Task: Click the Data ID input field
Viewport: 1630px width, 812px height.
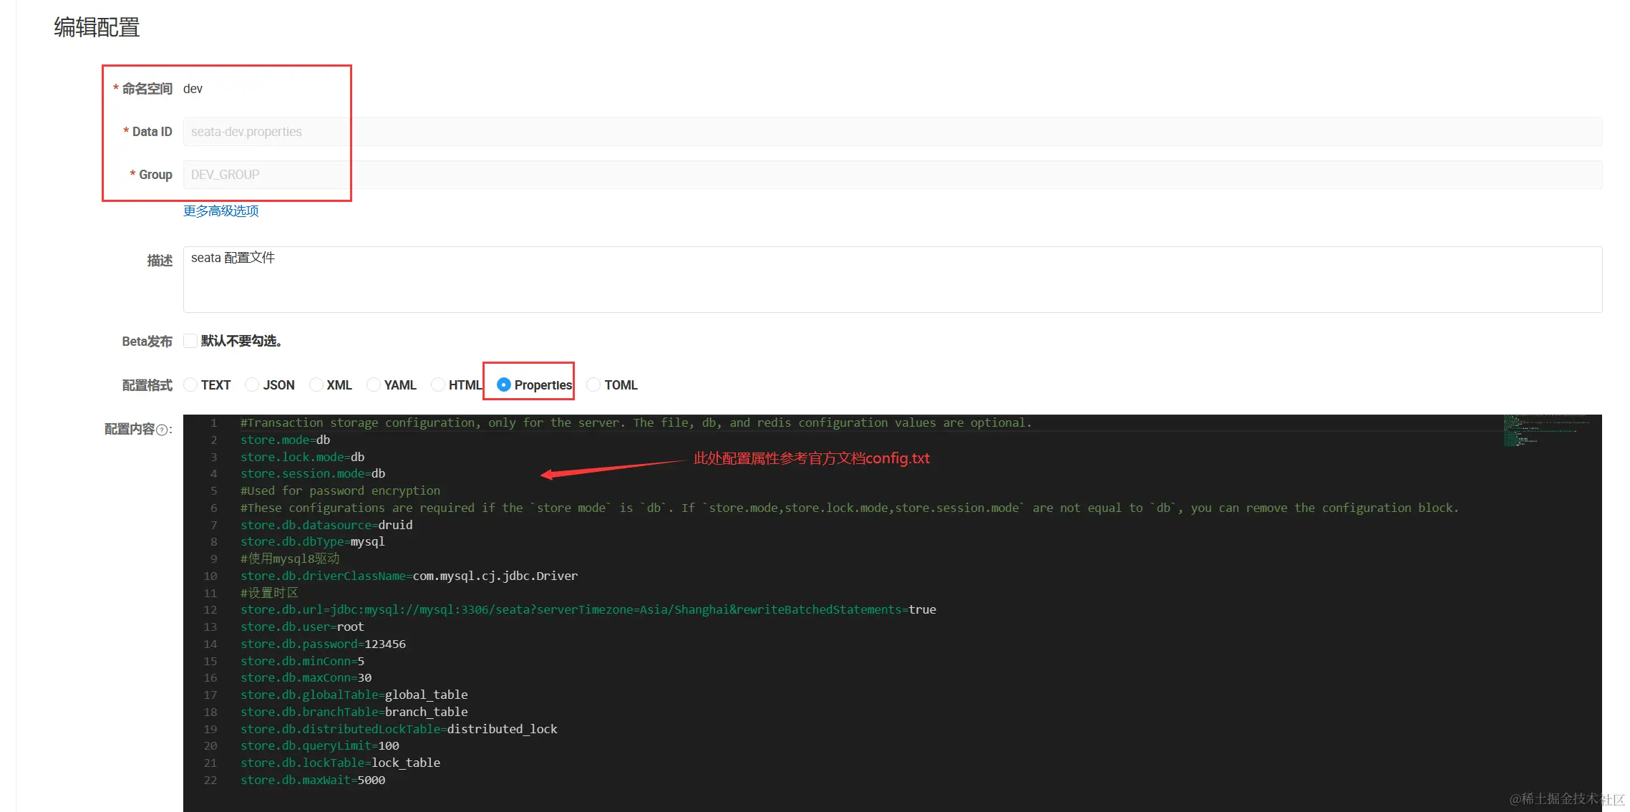Action: click(x=892, y=132)
